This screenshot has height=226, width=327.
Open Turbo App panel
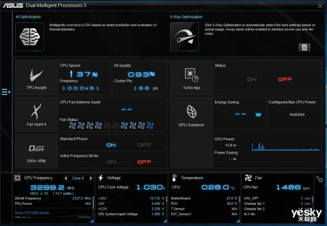pyautogui.click(x=191, y=78)
